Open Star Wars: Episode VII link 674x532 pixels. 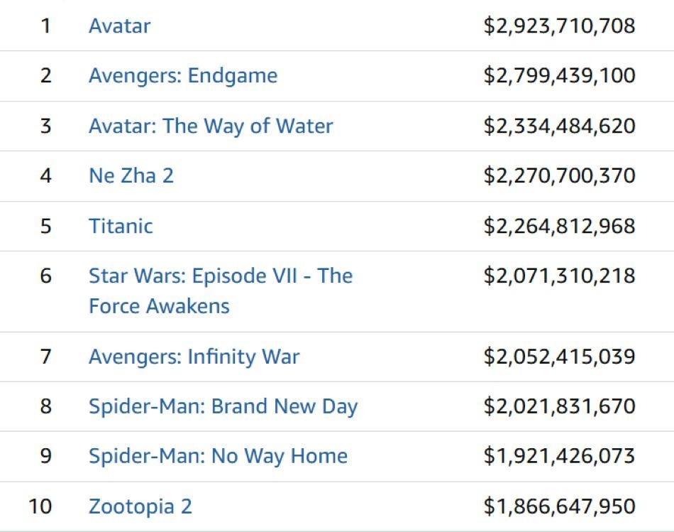[x=221, y=291]
